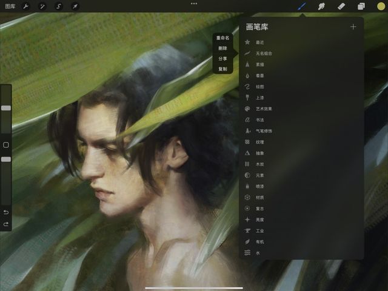
Task: Open the yellow active color disc
Action: [381, 6]
